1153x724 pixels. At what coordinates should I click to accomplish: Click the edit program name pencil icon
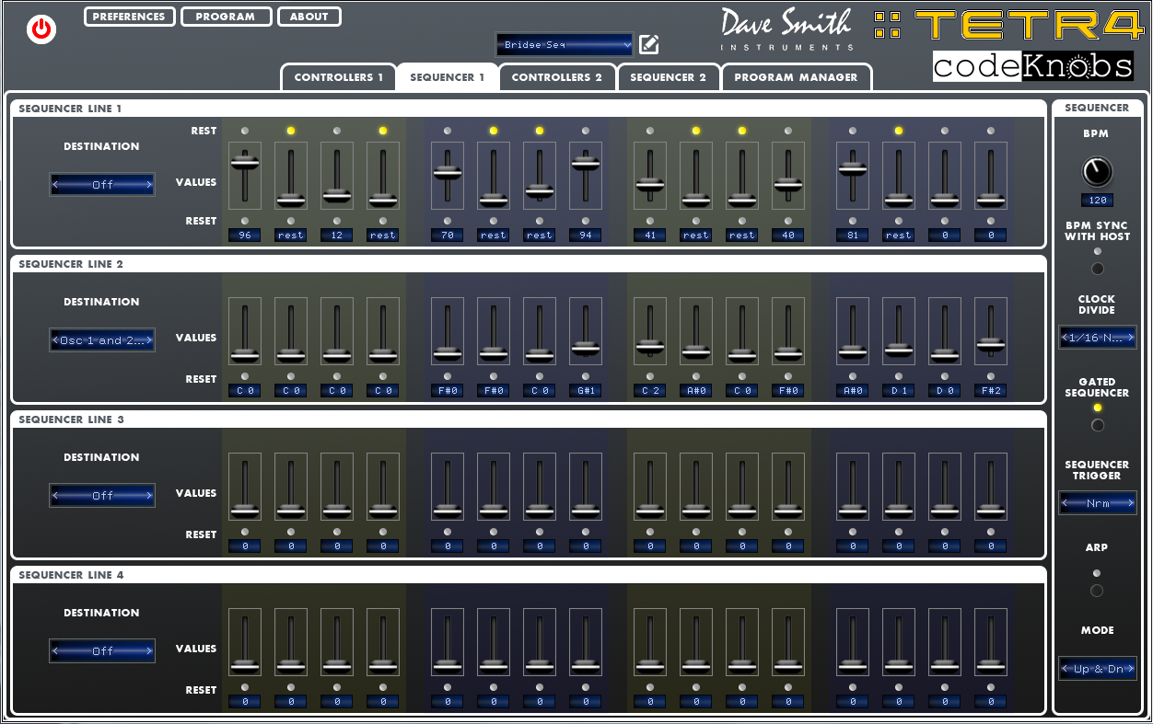(x=649, y=44)
